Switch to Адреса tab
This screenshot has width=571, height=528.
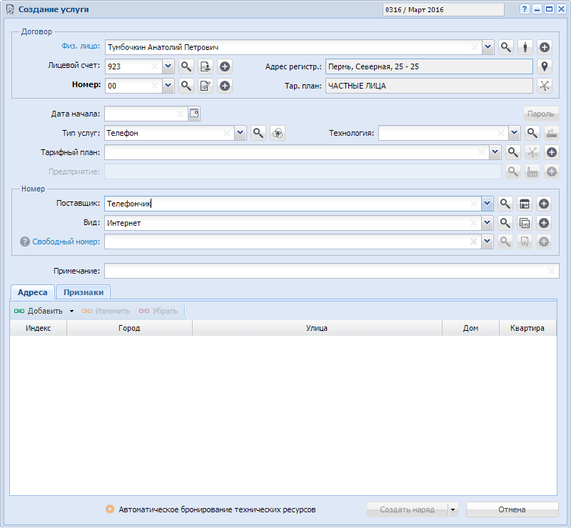[x=32, y=292]
